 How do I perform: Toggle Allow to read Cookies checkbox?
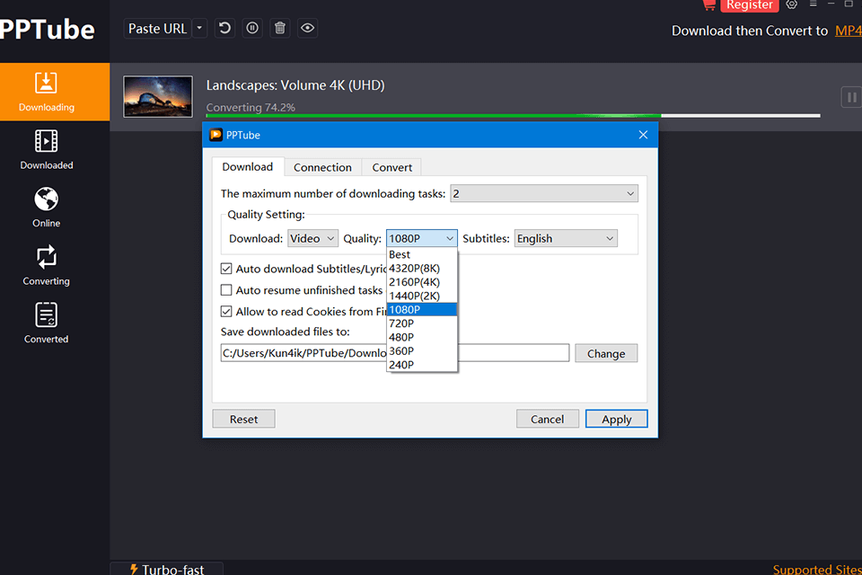pos(226,312)
